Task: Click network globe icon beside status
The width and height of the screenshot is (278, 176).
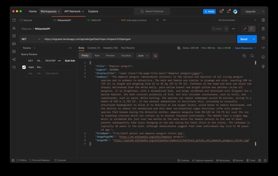Action: (x=179, y=48)
